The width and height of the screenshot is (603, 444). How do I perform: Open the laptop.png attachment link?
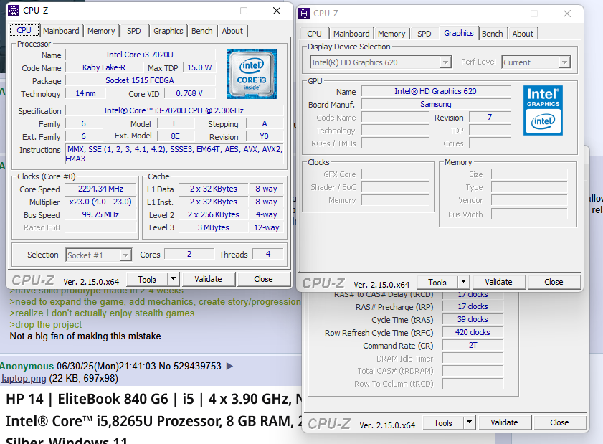24,378
